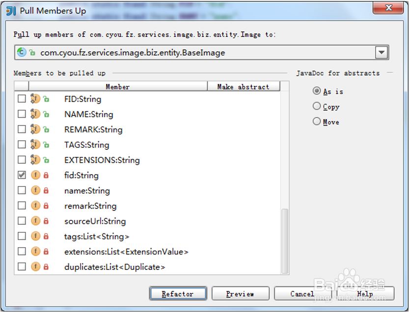Click the field icon beside duplicates:List<Duplicate>
Screen dimensions: 409x312
tap(34, 267)
